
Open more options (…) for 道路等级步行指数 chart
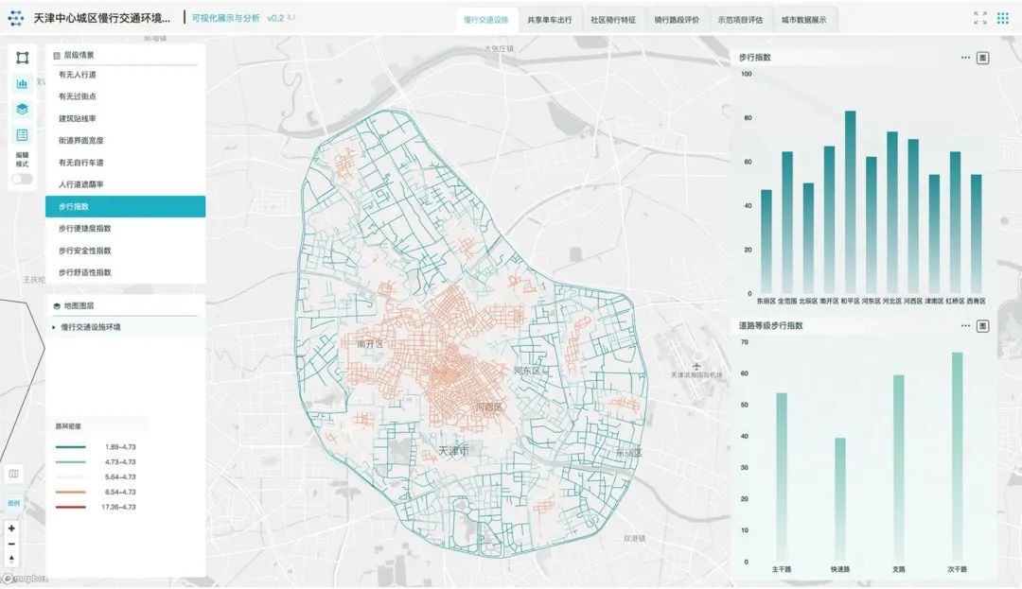tap(965, 325)
